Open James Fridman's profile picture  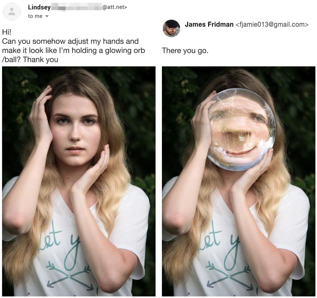point(171,28)
